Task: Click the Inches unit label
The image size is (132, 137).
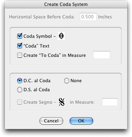Action: pyautogui.click(x=105, y=17)
